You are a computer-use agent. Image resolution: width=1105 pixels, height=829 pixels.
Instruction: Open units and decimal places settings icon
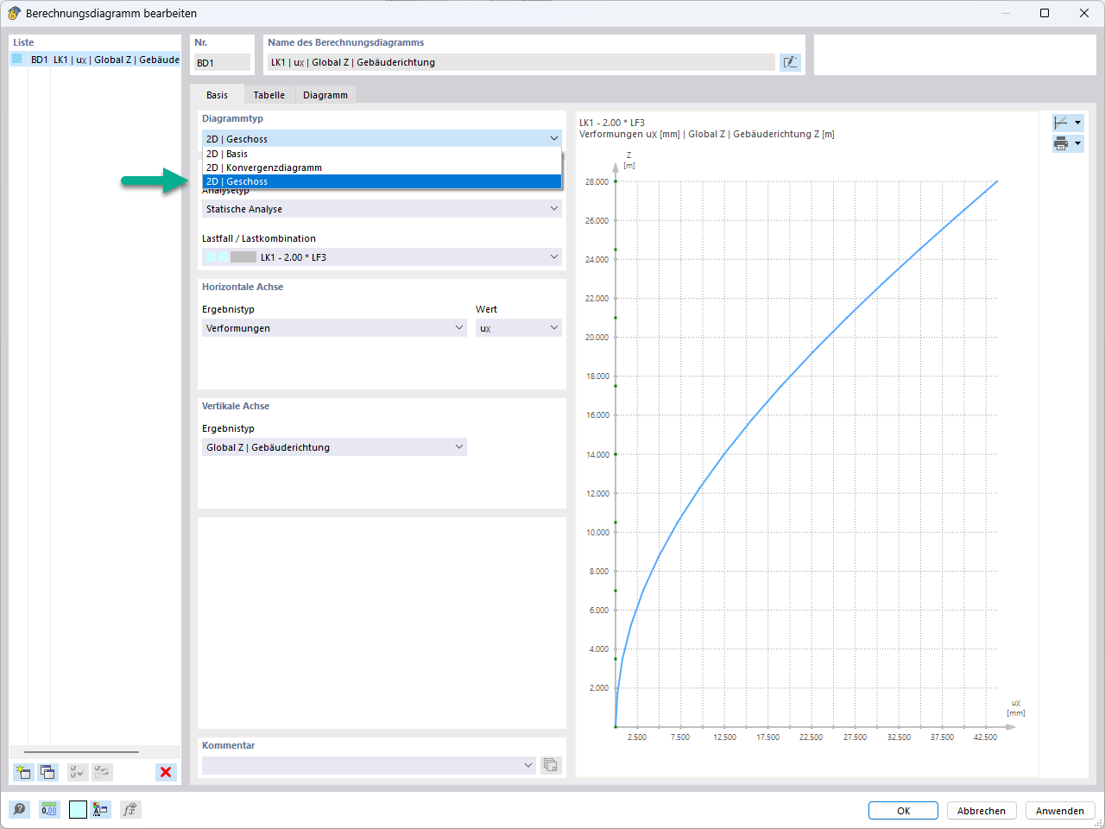pyautogui.click(x=49, y=809)
